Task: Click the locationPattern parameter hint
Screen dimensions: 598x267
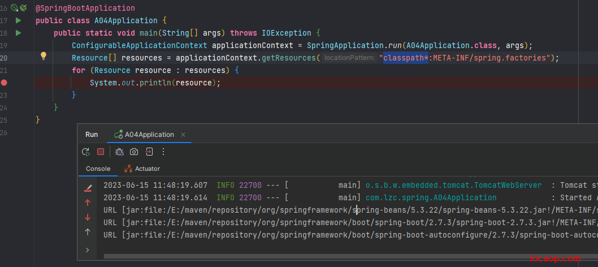Action: point(349,58)
